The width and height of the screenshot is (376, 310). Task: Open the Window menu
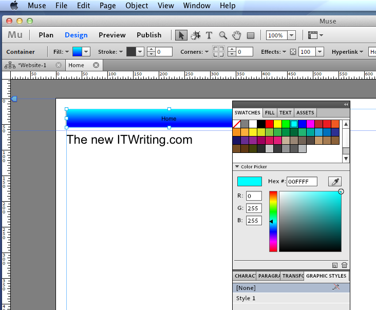(197, 5)
